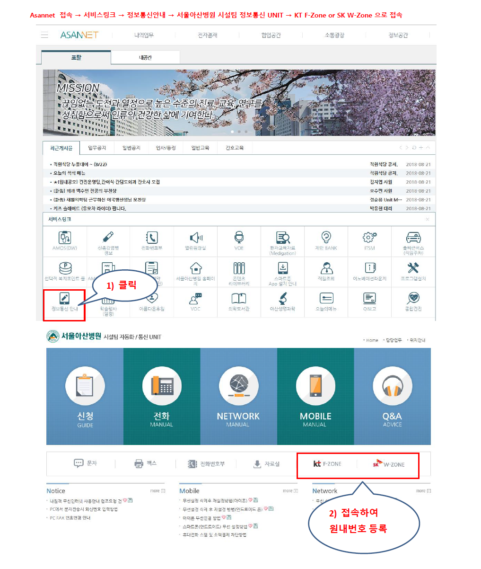Switch to the 업무공지 board tab
481x569 pixels.
[97, 148]
